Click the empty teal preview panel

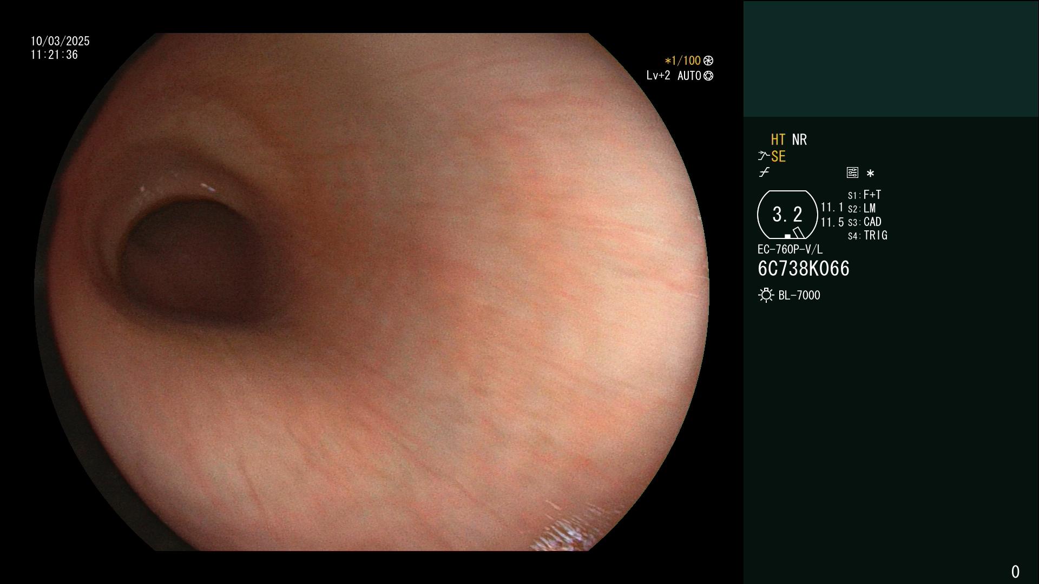pyautogui.click(x=891, y=59)
